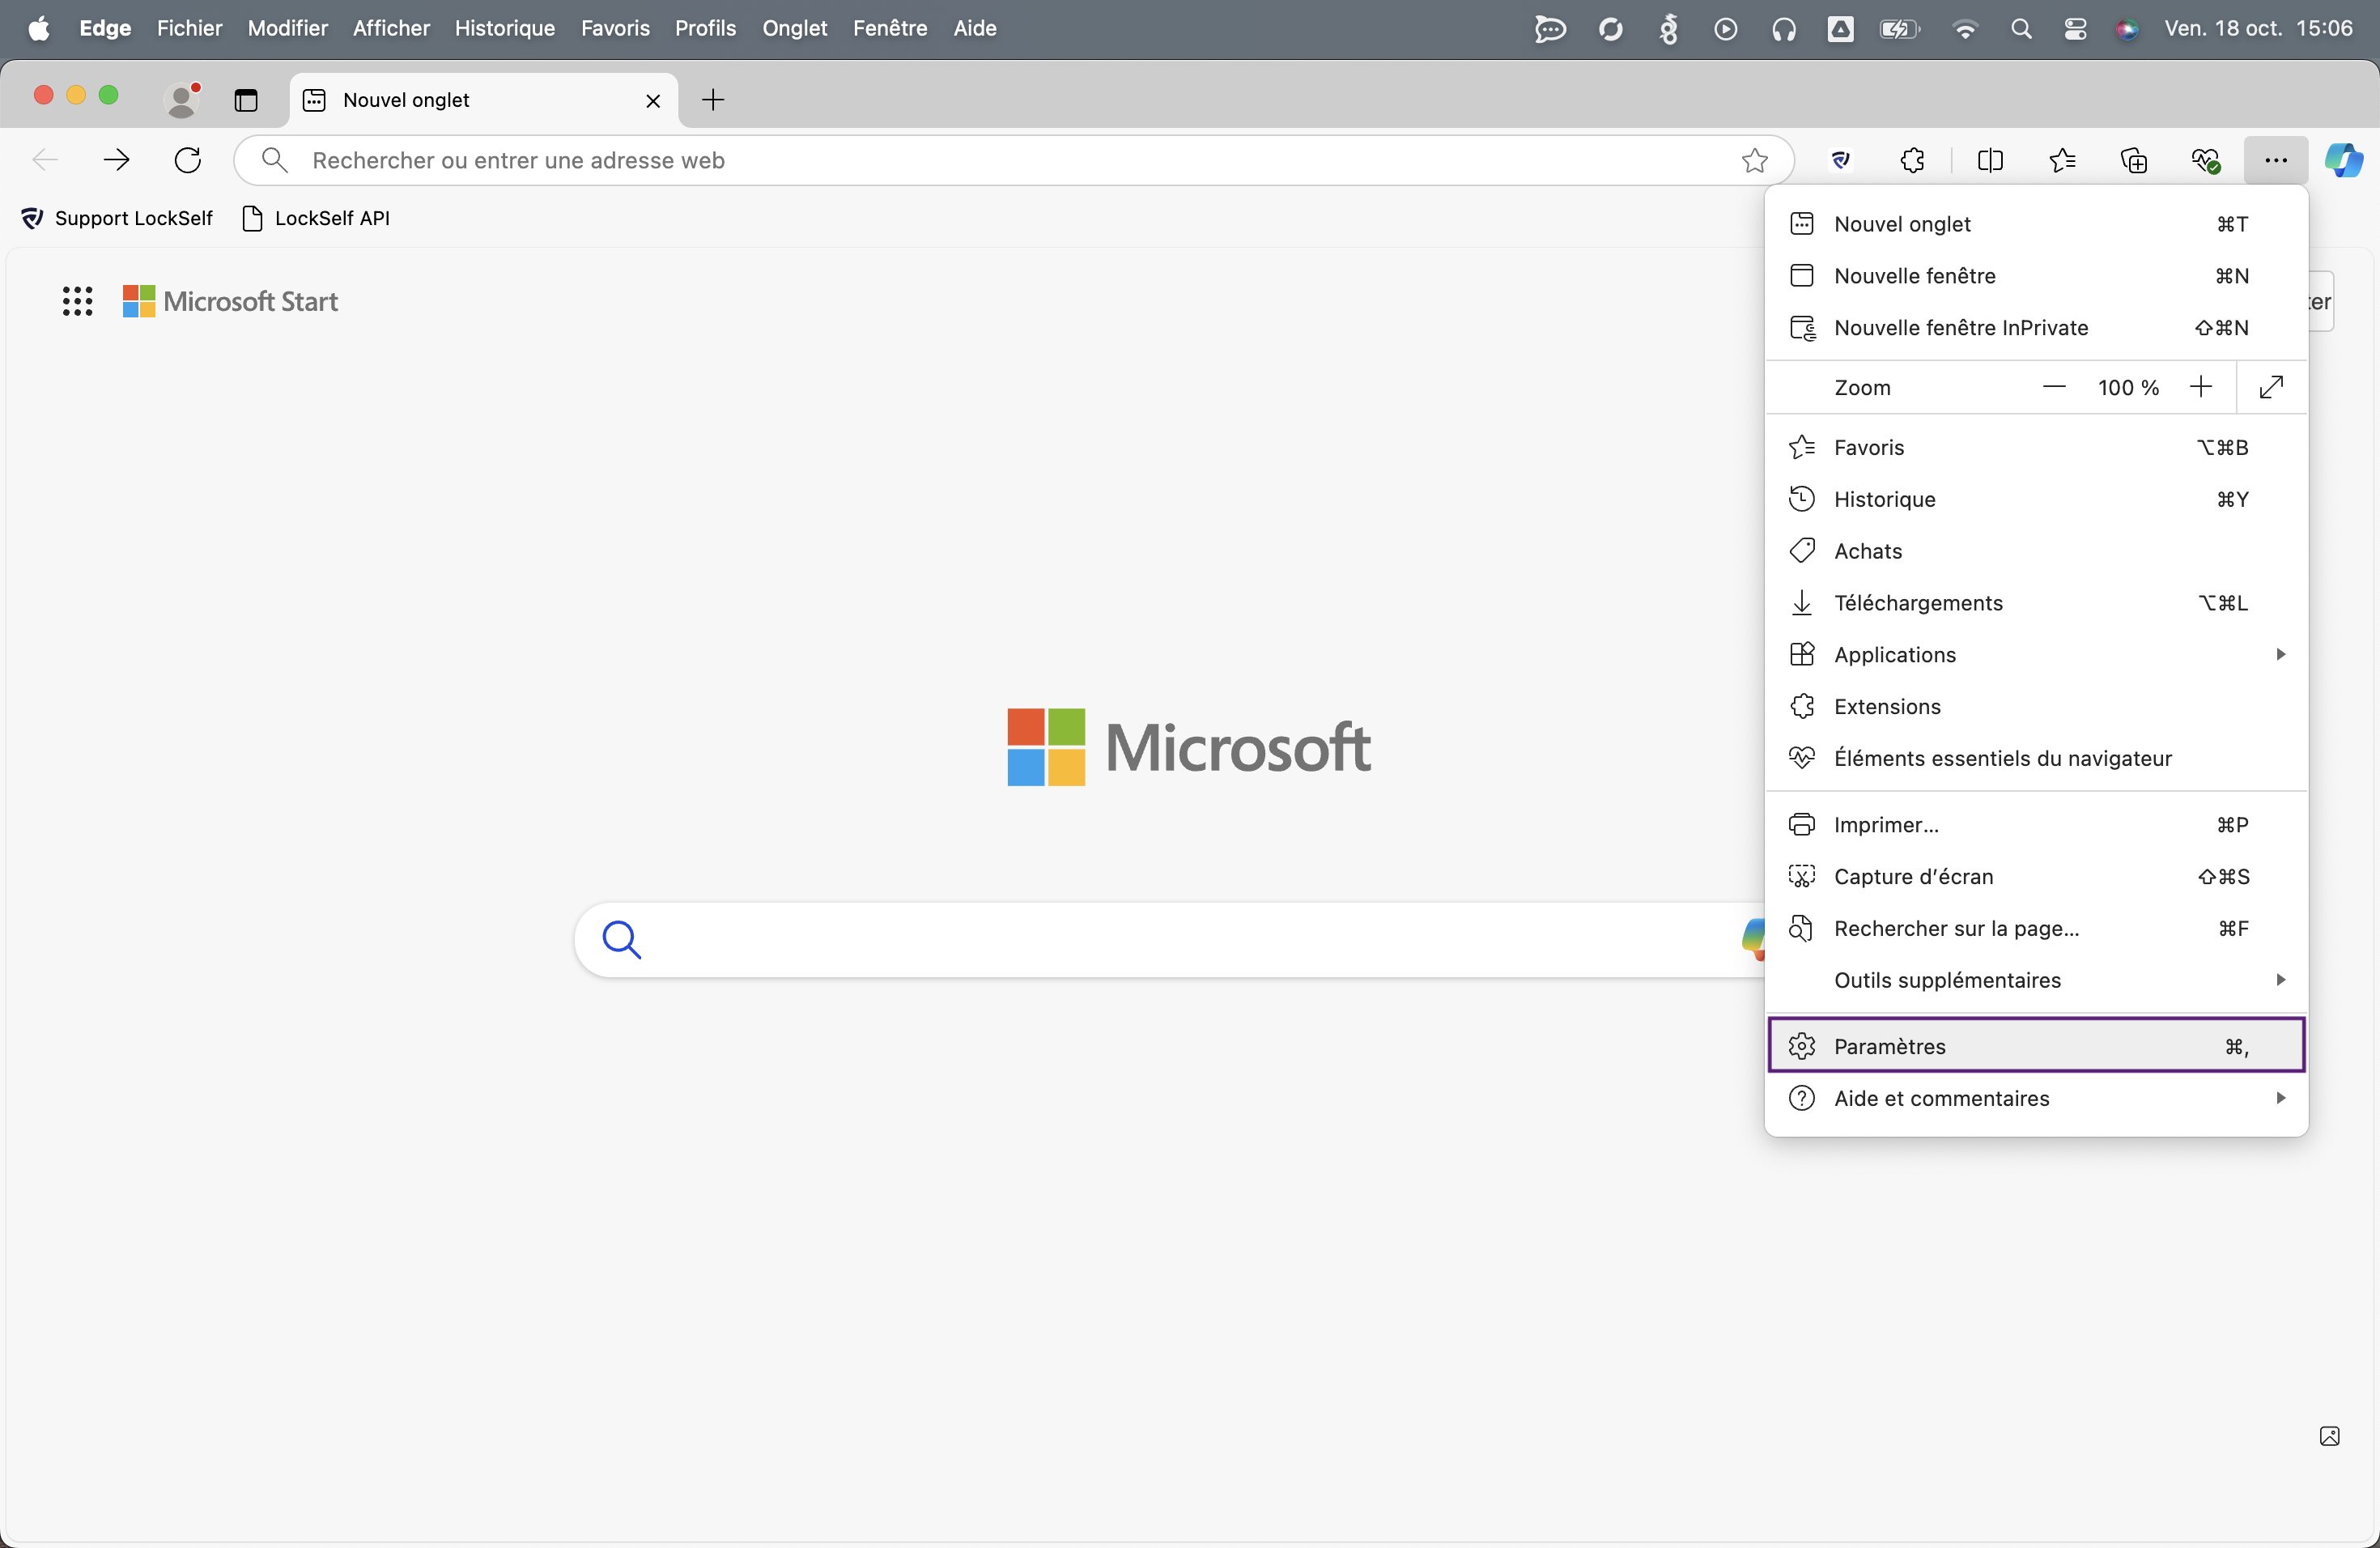Open the tab actions menu icon
The width and height of the screenshot is (2380, 1548).
click(246, 100)
